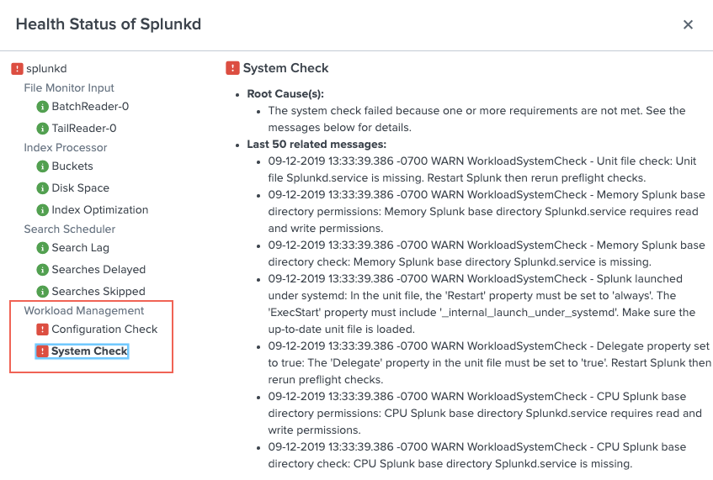The image size is (713, 480).
Task: Click the Search Scheduler category label
Action: pyautogui.click(x=70, y=229)
